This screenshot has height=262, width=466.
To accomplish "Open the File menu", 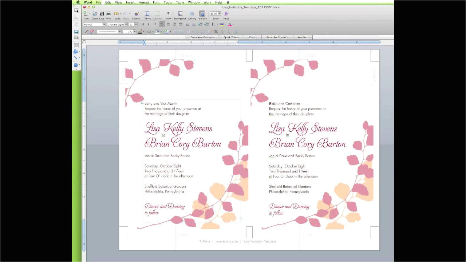I will pyautogui.click(x=99, y=2).
